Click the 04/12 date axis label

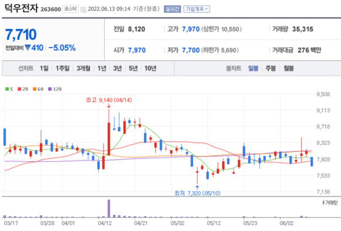[x=105, y=223]
